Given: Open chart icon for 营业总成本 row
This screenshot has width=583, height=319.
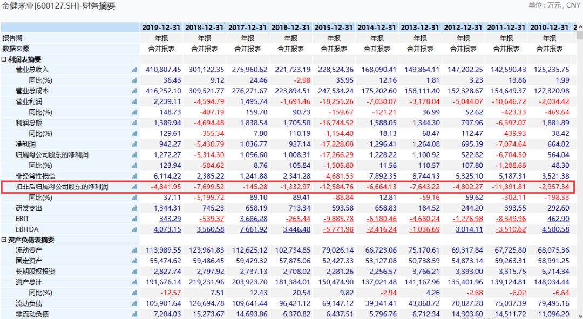Looking at the screenshot, I should coord(134,91).
